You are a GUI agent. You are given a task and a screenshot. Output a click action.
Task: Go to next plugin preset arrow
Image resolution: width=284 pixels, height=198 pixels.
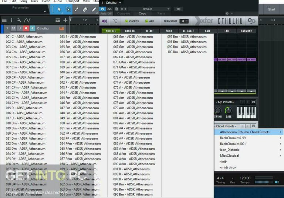(125, 9)
